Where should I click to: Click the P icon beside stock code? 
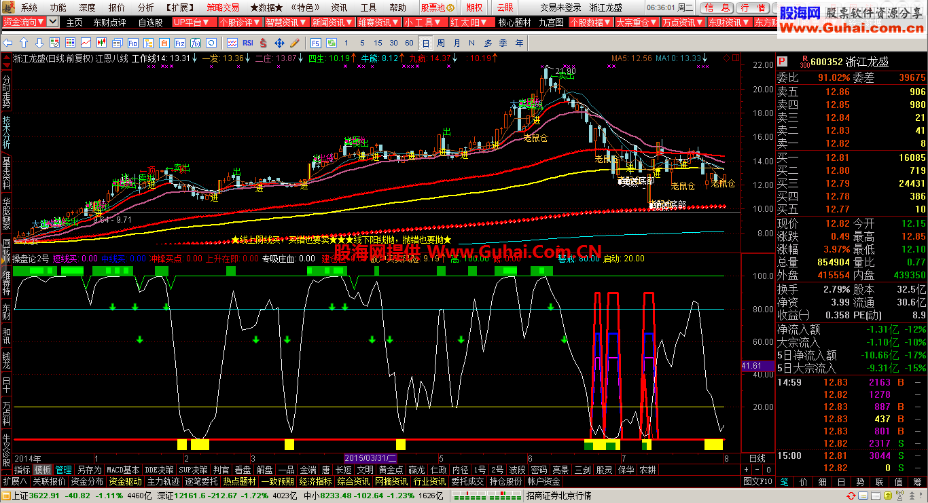point(783,62)
